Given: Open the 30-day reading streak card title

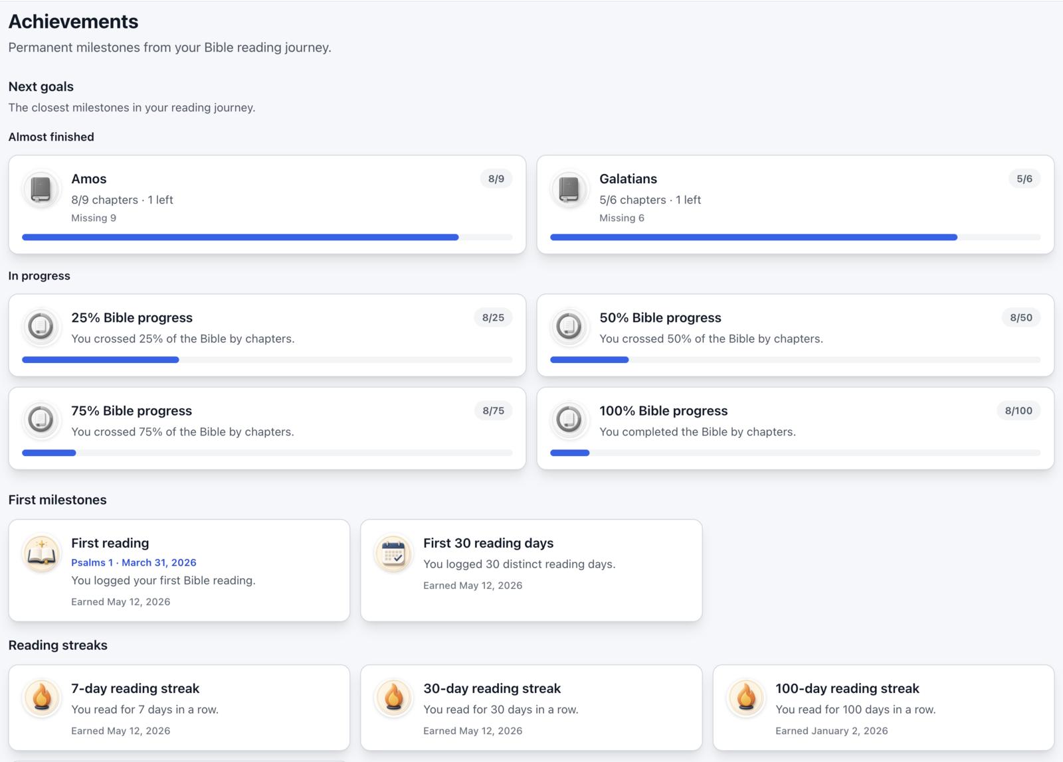Looking at the screenshot, I should tap(492, 688).
